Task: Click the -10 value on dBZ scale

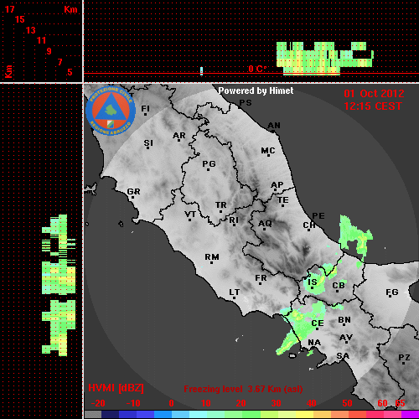Action: click(133, 403)
